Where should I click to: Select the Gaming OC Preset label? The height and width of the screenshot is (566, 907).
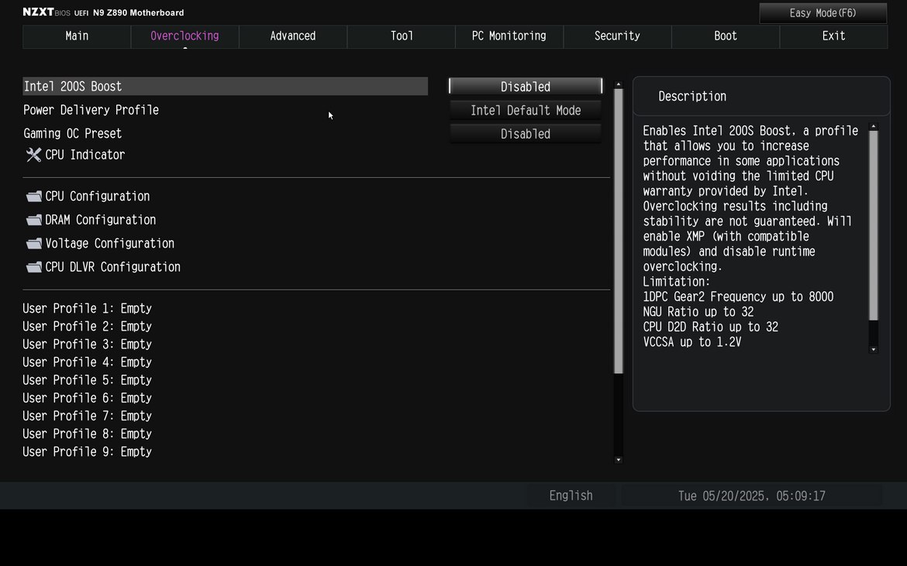pyautogui.click(x=72, y=134)
